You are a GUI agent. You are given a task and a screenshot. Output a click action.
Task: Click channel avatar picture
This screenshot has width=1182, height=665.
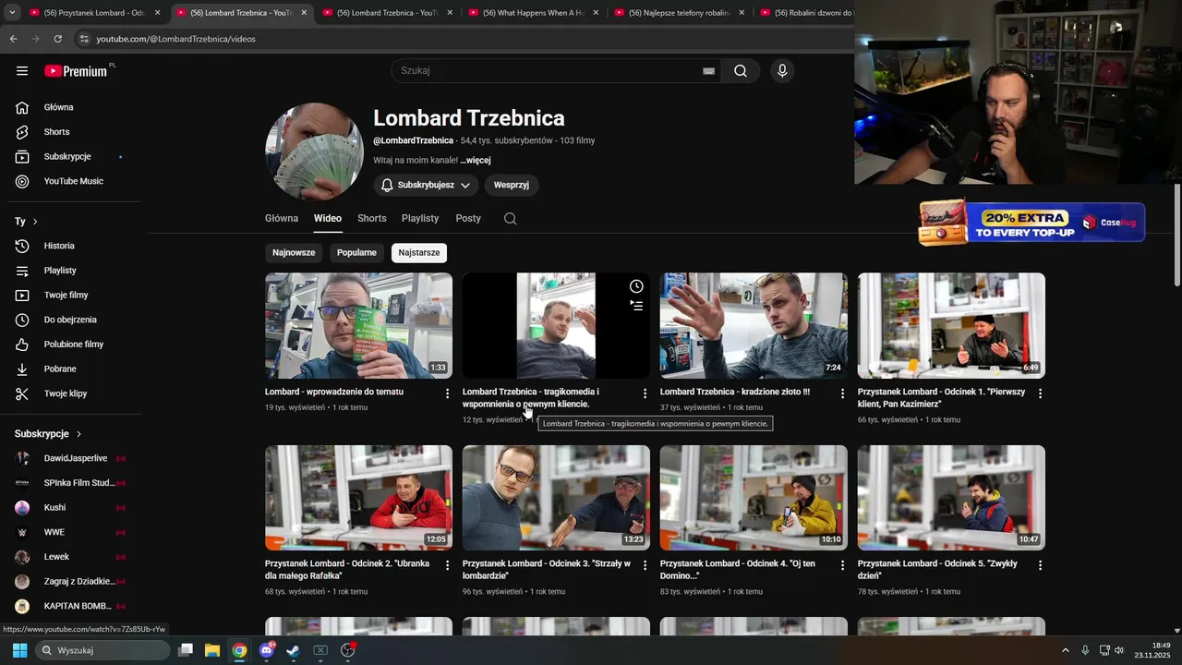click(314, 152)
